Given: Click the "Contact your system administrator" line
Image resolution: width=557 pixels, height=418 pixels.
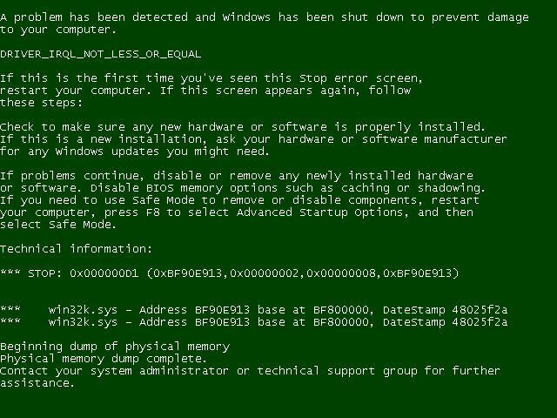Looking at the screenshot, I should tap(250, 371).
